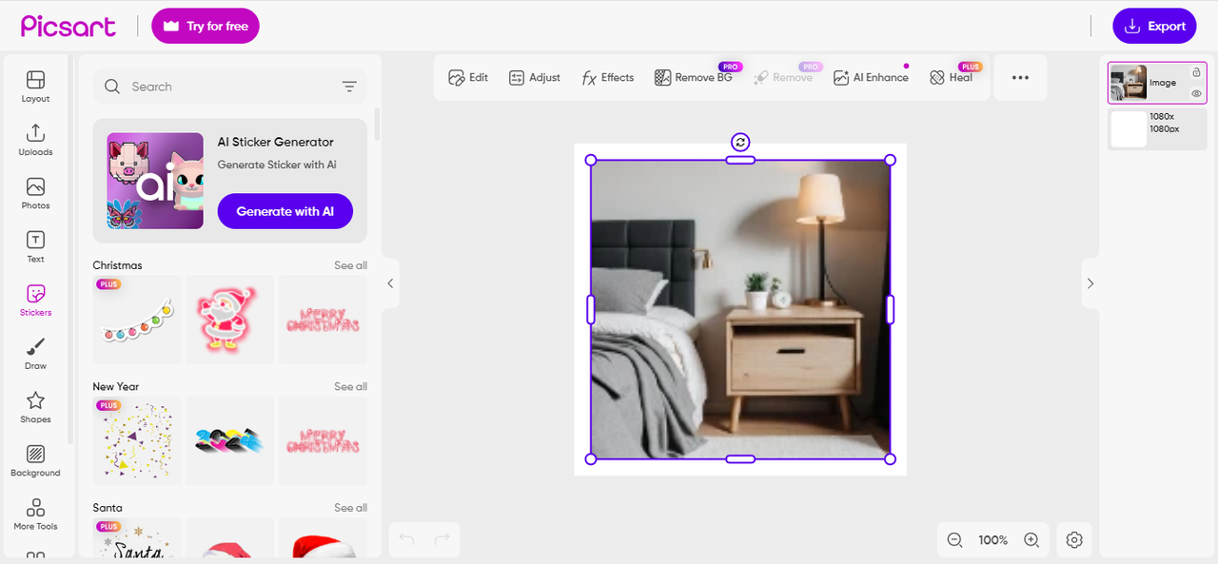Click the 100% zoom level value

992,540
